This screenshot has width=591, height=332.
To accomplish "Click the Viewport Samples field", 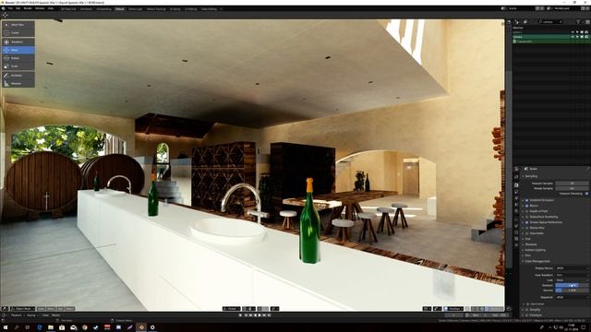I will click(x=572, y=184).
